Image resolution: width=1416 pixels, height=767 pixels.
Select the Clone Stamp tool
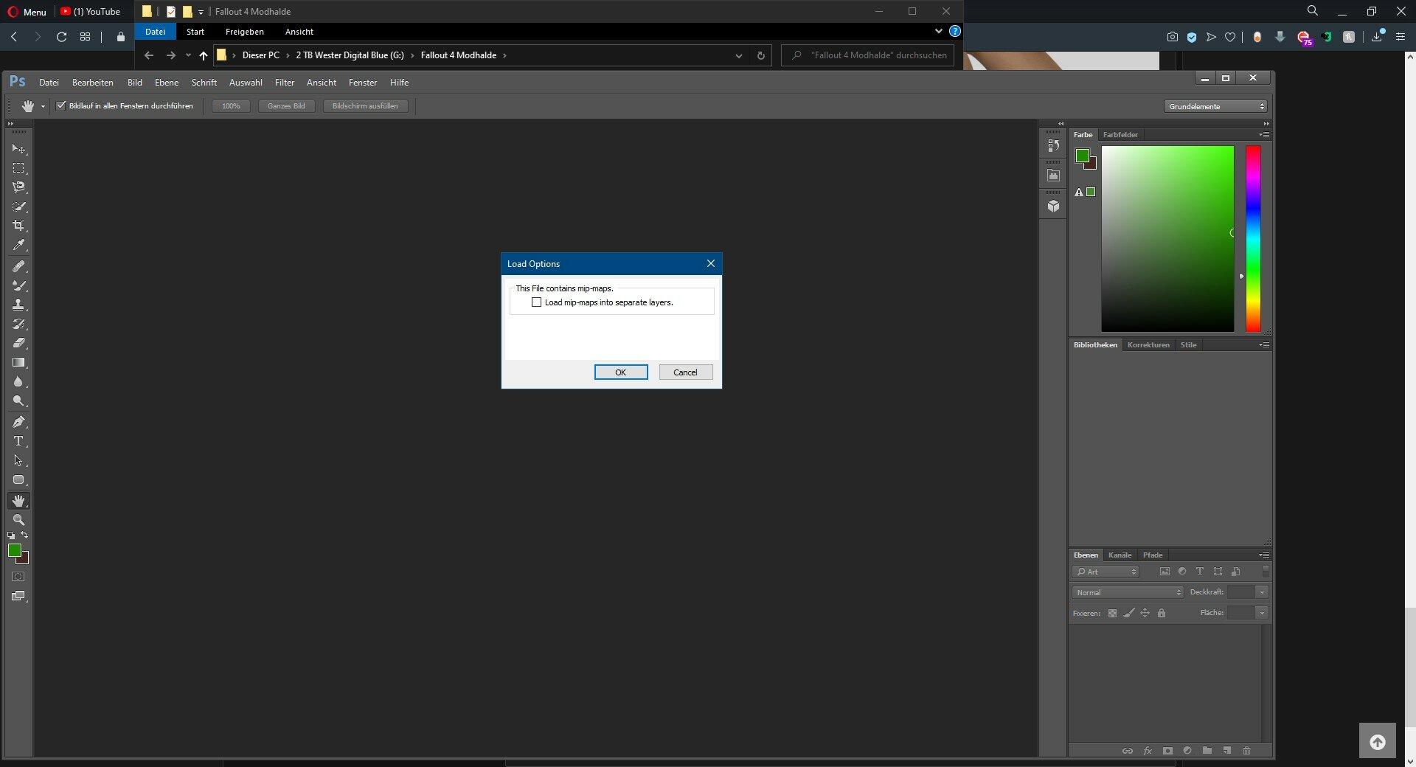click(x=18, y=305)
